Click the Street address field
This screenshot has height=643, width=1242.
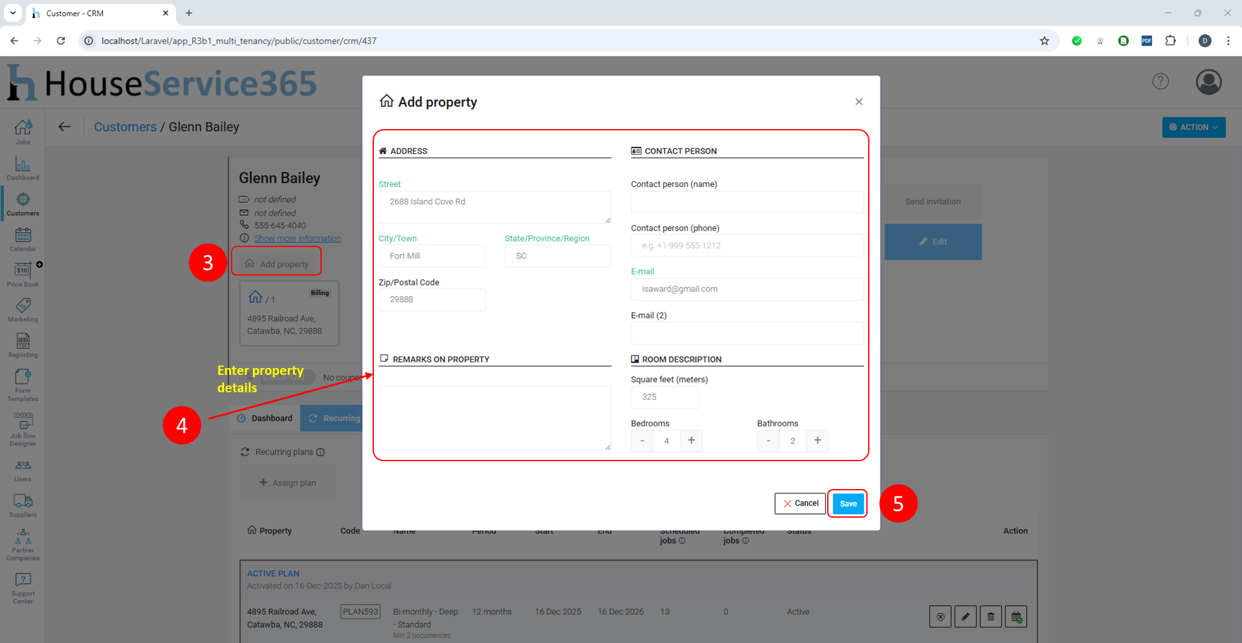(494, 207)
